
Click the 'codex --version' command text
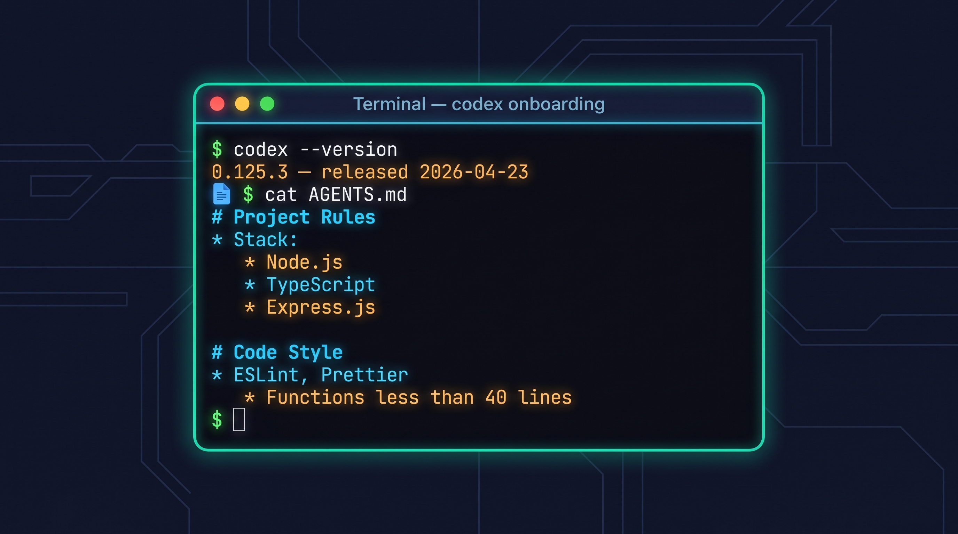point(315,149)
